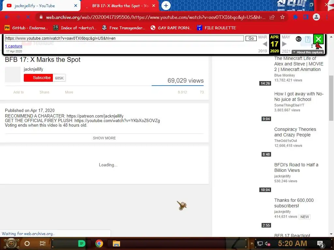
Task: Click the Wayback Go button
Action: (251, 38)
